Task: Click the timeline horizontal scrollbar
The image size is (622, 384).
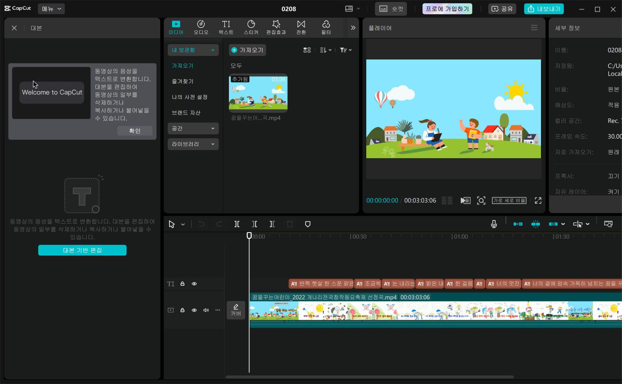Action: tap(370, 377)
